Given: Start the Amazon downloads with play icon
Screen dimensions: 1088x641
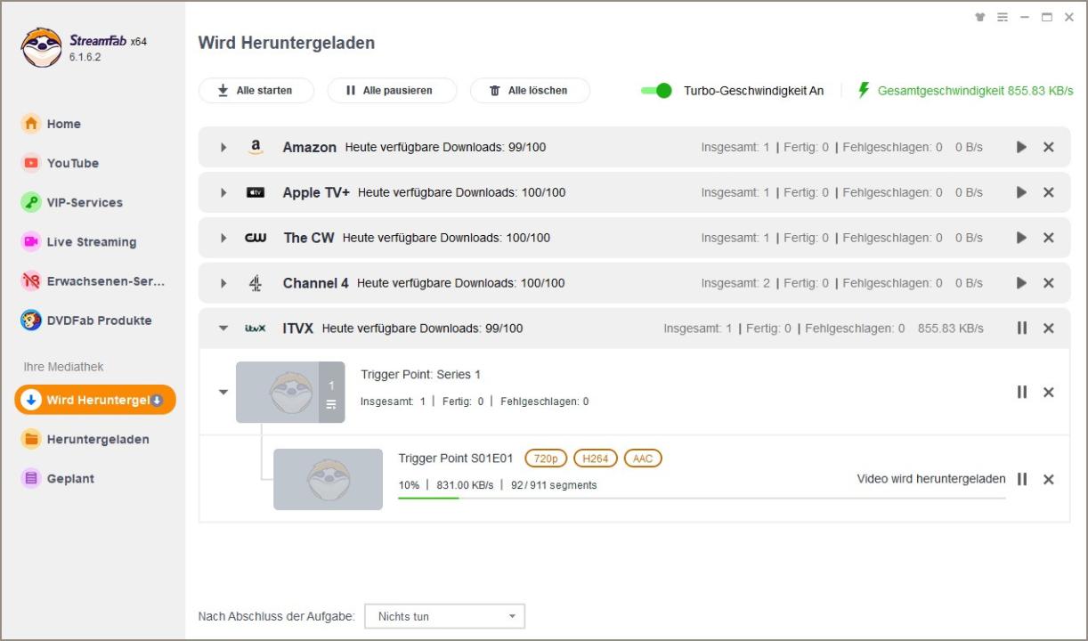Looking at the screenshot, I should tap(1022, 147).
